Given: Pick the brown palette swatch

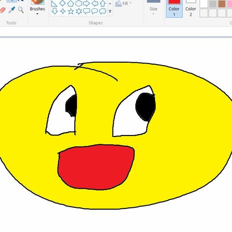Looking at the screenshot, I should point(222,4).
